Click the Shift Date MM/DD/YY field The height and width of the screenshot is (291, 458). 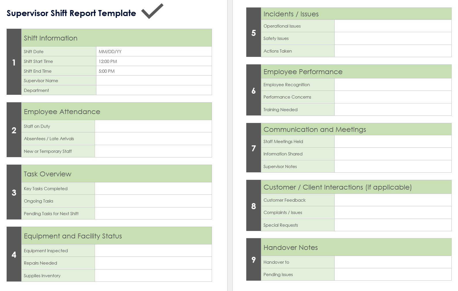pos(154,52)
